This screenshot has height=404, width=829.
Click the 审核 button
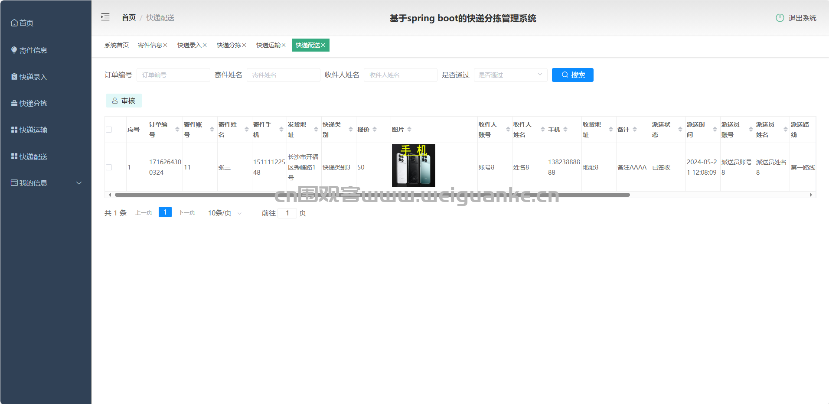point(124,101)
